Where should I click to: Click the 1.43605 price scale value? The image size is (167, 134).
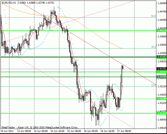(x=162, y=45)
